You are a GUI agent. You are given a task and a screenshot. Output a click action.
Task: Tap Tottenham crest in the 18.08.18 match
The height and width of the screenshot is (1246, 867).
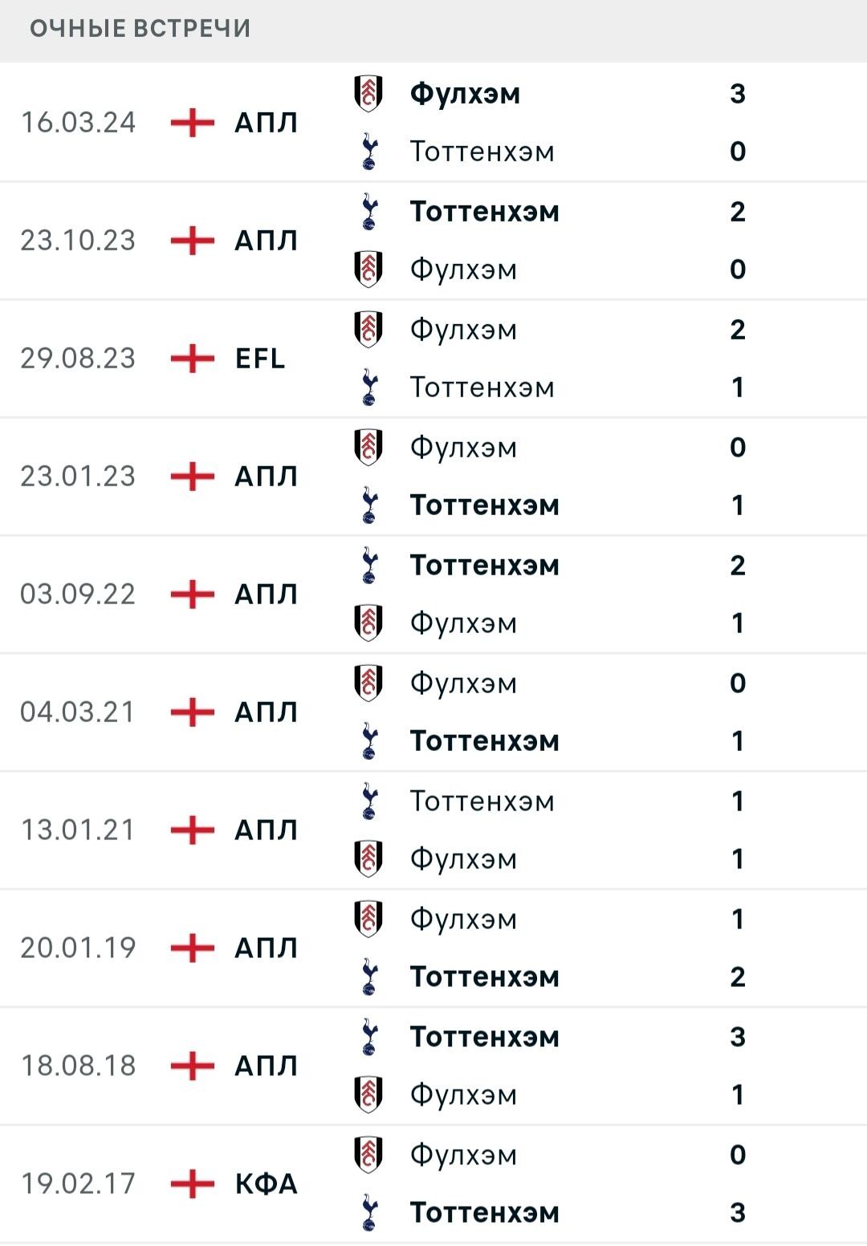368,1037
